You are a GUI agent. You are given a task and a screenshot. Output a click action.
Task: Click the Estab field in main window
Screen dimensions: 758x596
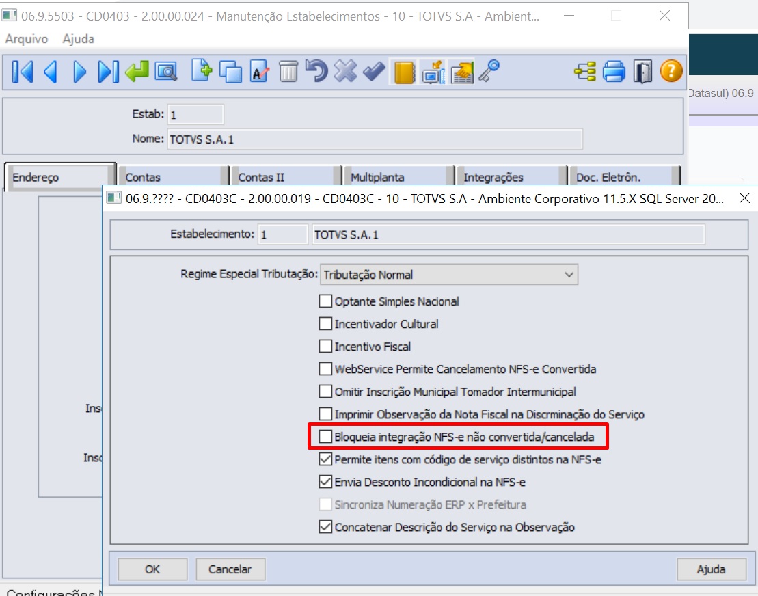pos(195,115)
